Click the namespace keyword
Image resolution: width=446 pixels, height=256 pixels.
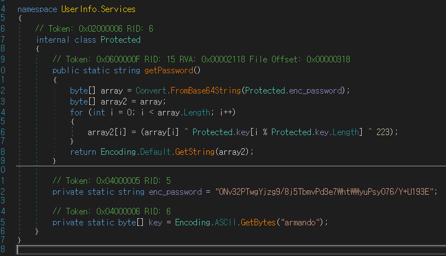(37, 9)
